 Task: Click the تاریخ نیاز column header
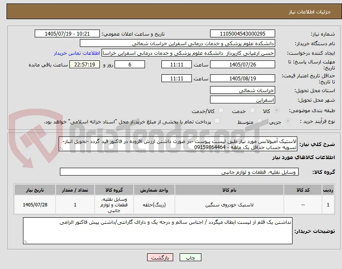(35, 190)
